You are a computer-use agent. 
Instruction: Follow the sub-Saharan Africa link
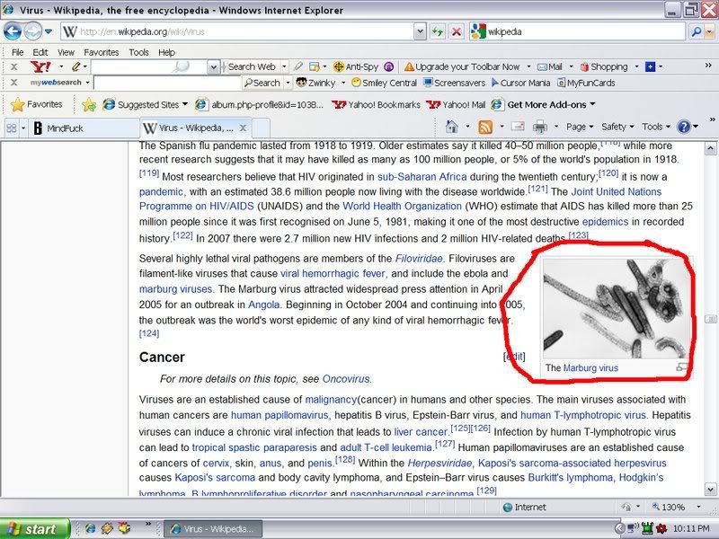click(x=422, y=176)
